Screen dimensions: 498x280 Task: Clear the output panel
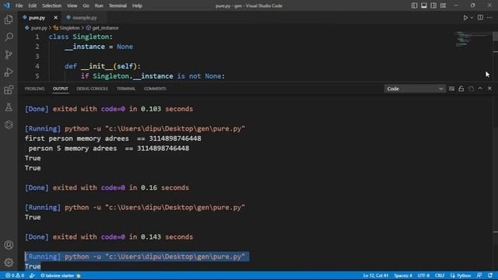pos(451,89)
